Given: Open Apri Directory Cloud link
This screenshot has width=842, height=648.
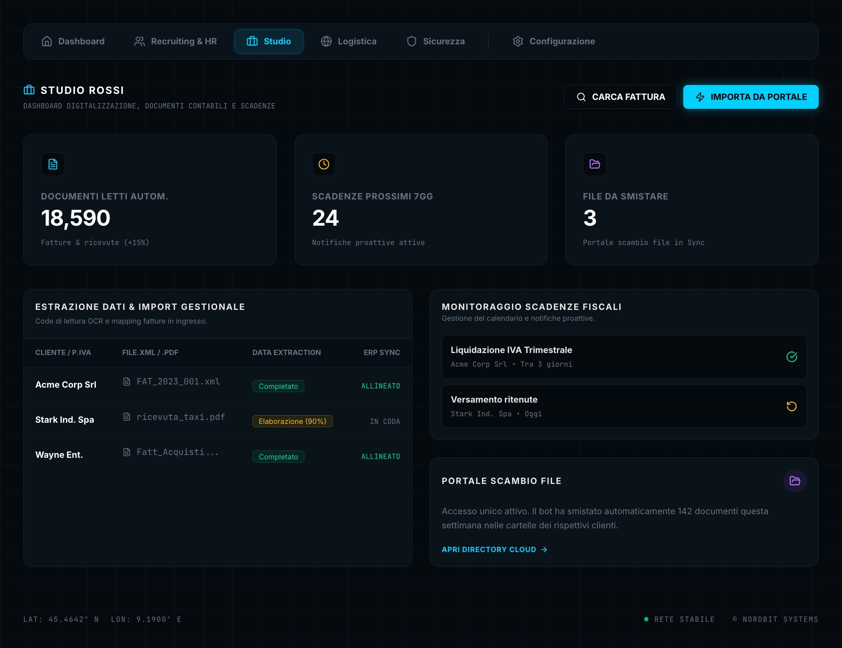Looking at the screenshot, I should (494, 549).
